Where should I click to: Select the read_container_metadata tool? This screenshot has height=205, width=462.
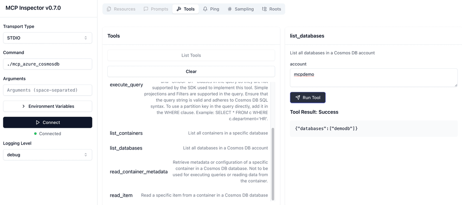click(x=139, y=171)
